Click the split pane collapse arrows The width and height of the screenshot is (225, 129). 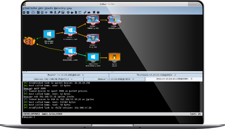tap(25, 72)
